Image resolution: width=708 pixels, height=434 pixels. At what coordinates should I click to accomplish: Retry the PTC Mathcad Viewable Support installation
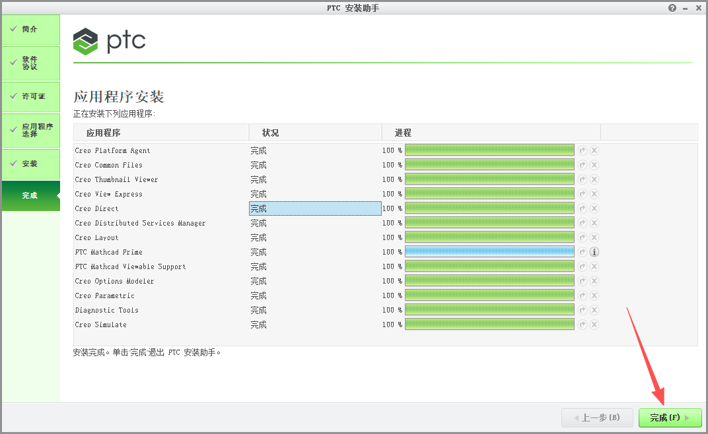(x=582, y=266)
